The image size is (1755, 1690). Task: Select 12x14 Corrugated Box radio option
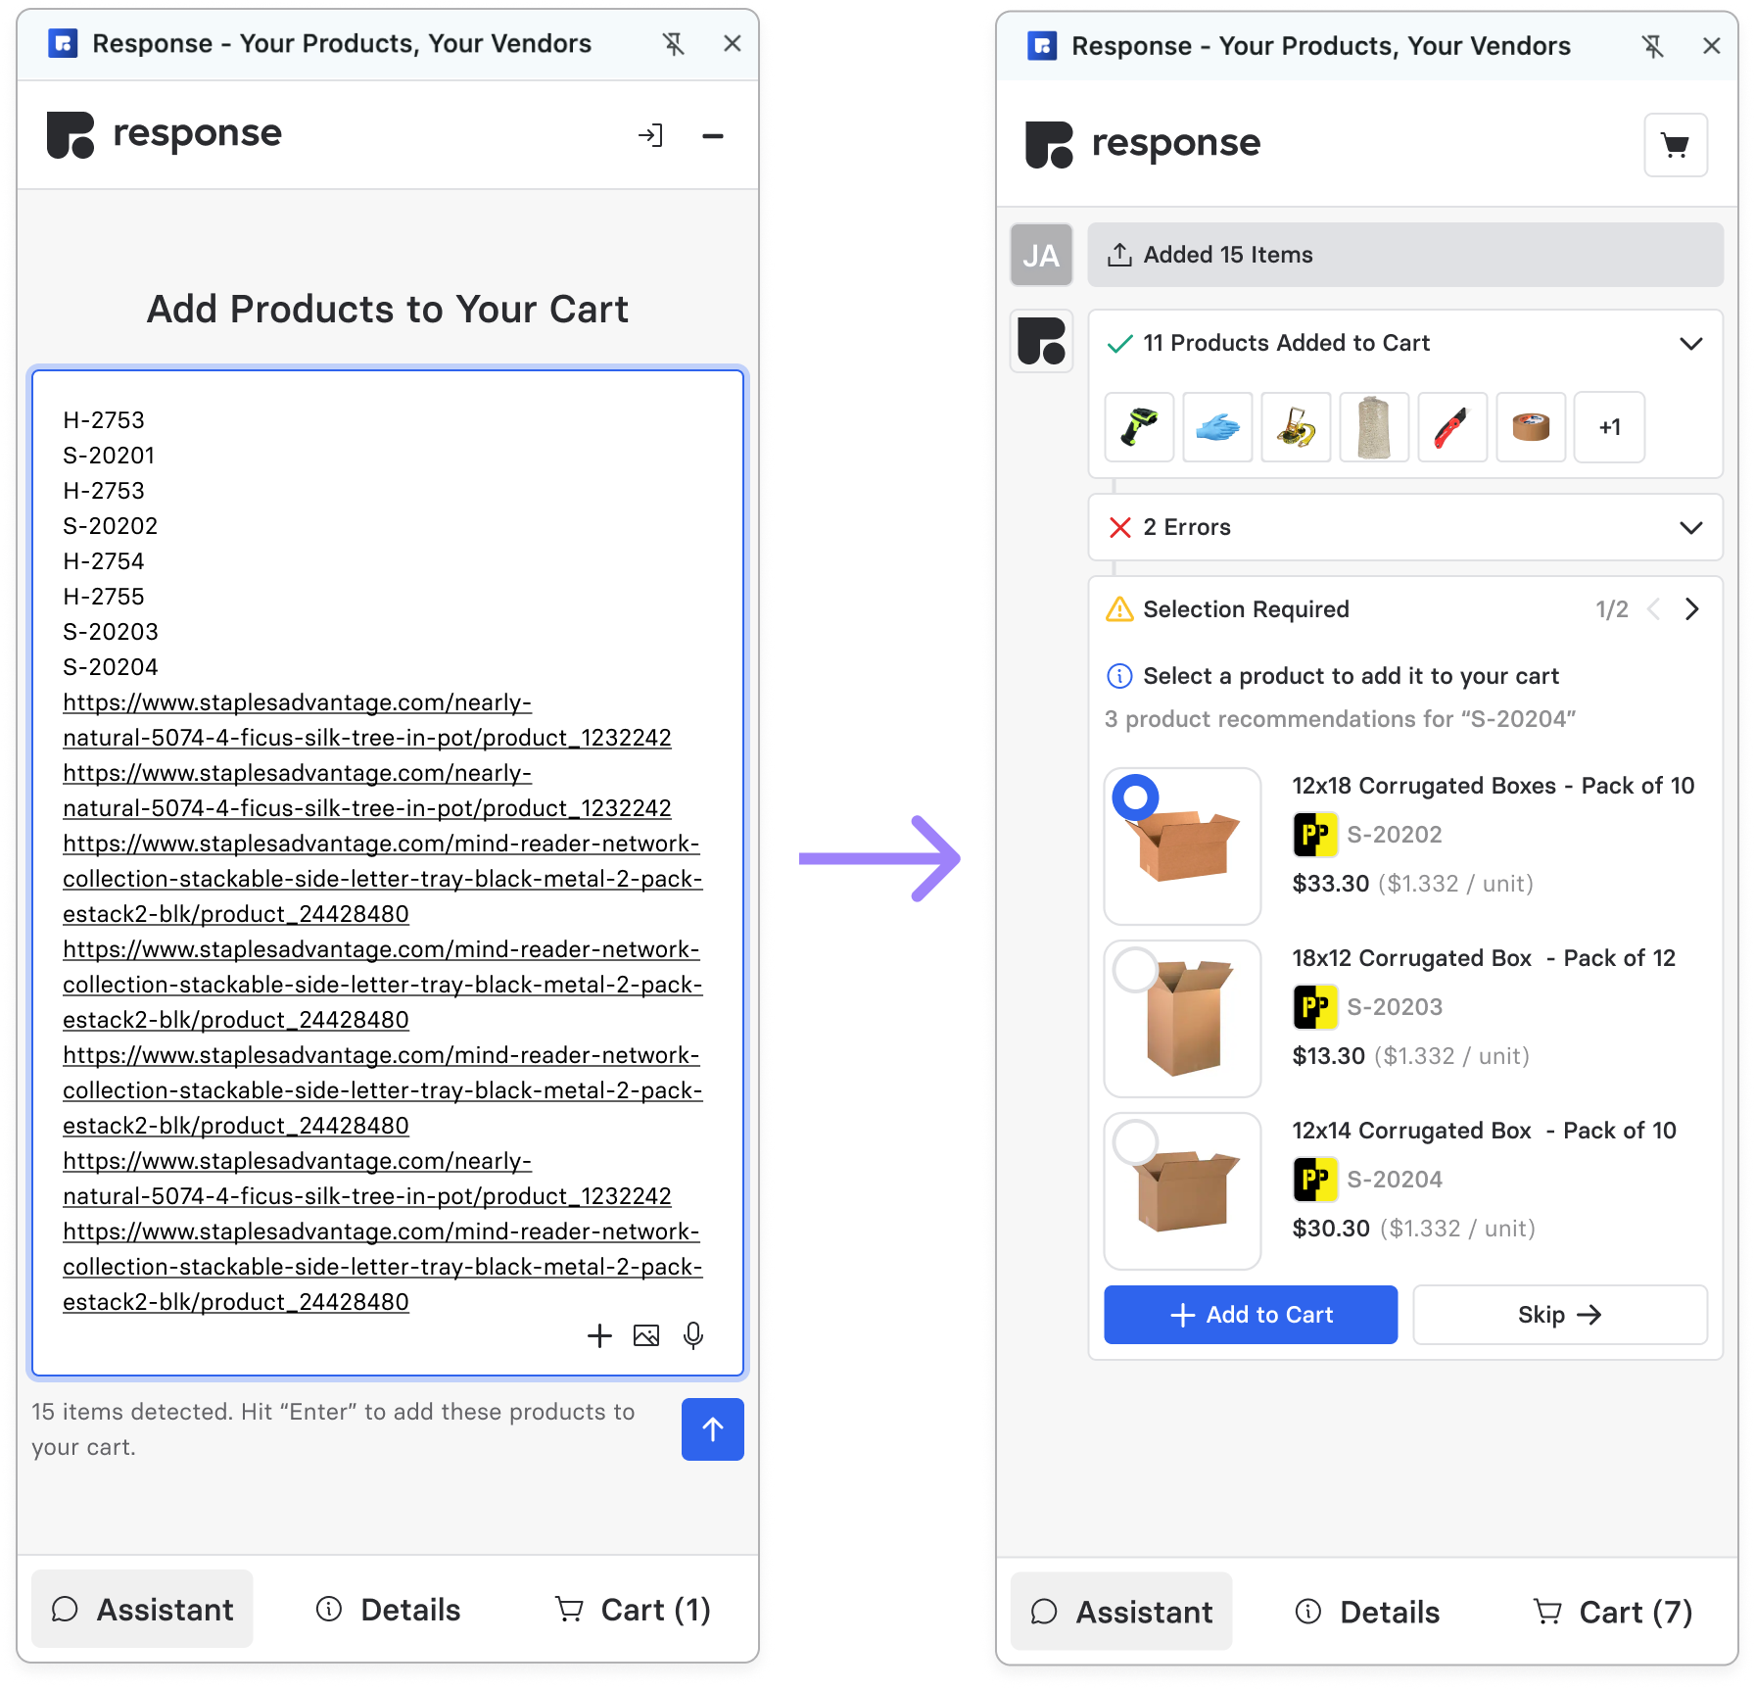1136,1142
